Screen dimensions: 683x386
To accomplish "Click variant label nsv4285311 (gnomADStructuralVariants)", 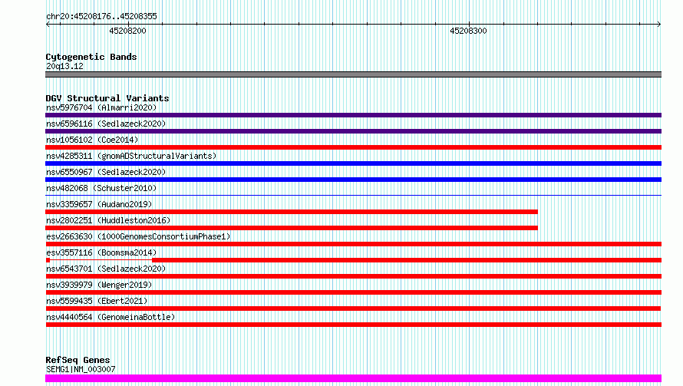I will [131, 156].
